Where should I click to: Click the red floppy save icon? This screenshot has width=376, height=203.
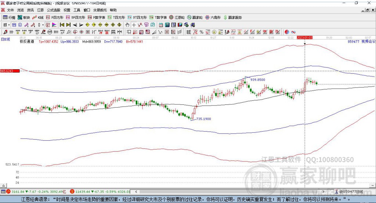(x=180, y=25)
